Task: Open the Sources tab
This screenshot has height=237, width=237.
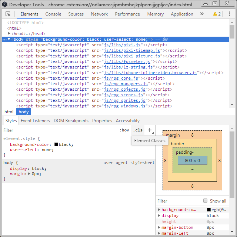Action: 76,14
